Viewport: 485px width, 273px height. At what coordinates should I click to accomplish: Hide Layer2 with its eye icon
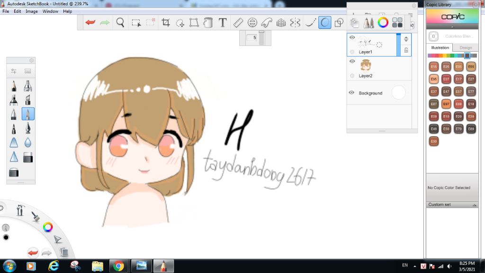coord(352,61)
